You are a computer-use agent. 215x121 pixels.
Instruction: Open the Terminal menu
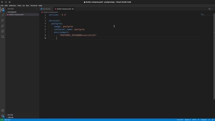click(x=34, y=6)
